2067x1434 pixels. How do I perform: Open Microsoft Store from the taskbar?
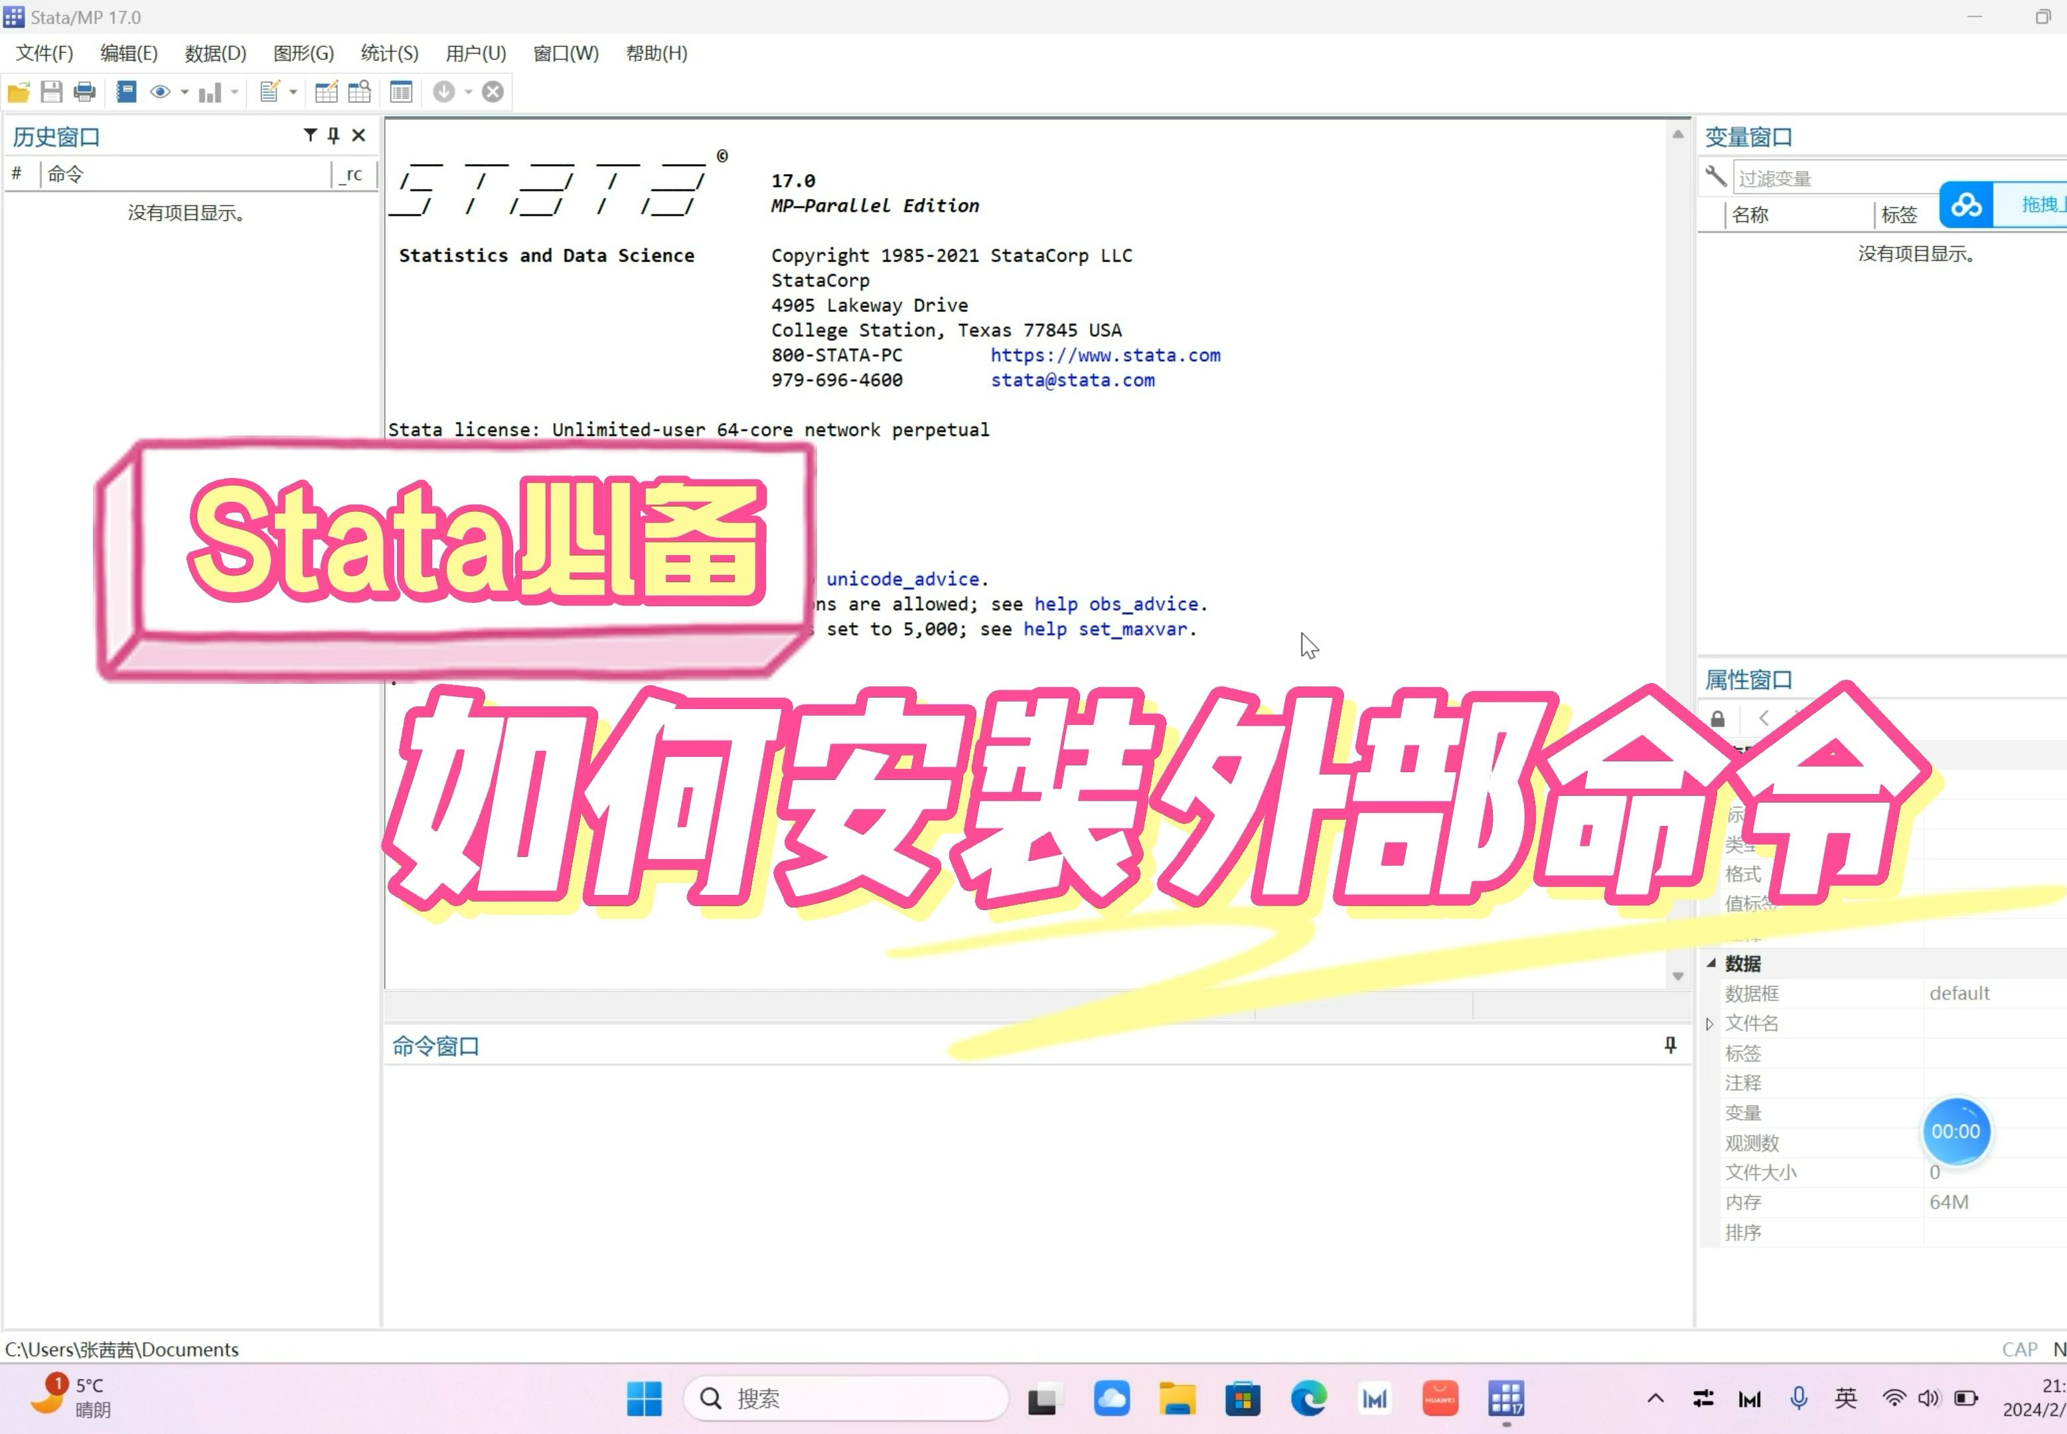click(x=1243, y=1398)
